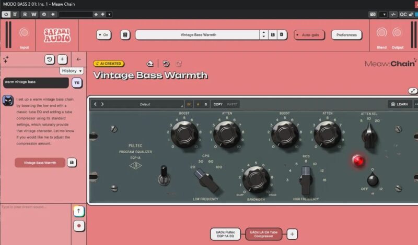Toggle Auto-gain
The width and height of the screenshot is (418, 245).
pyautogui.click(x=309, y=35)
